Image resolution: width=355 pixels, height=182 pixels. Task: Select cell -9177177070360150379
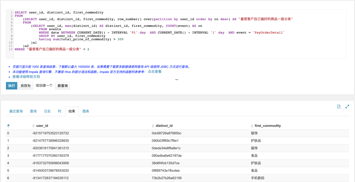pos(51,155)
